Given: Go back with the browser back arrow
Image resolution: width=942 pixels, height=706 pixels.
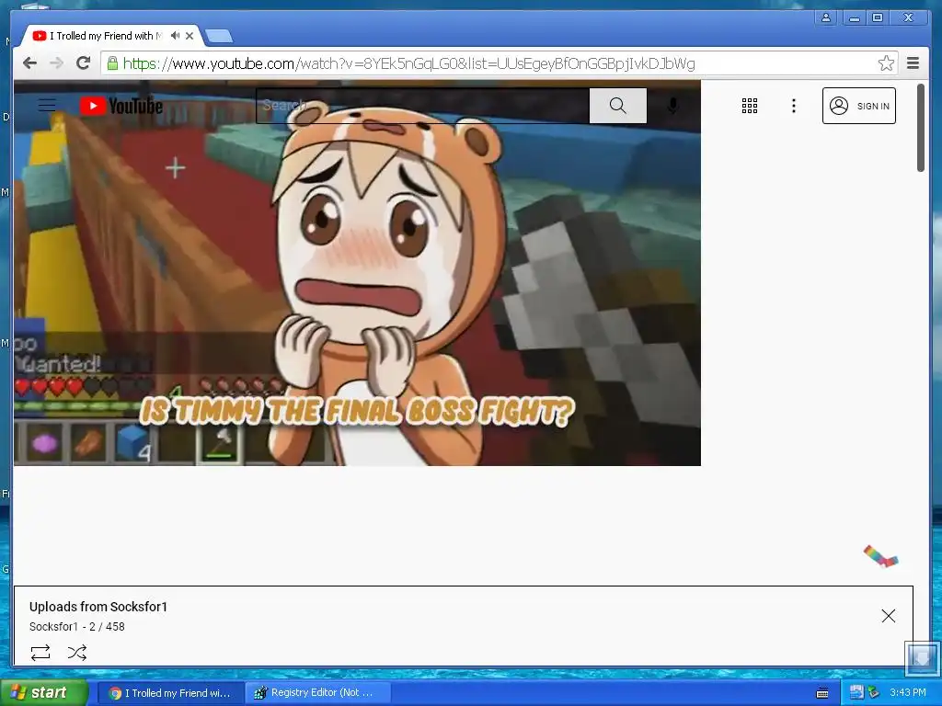Looking at the screenshot, I should point(29,63).
